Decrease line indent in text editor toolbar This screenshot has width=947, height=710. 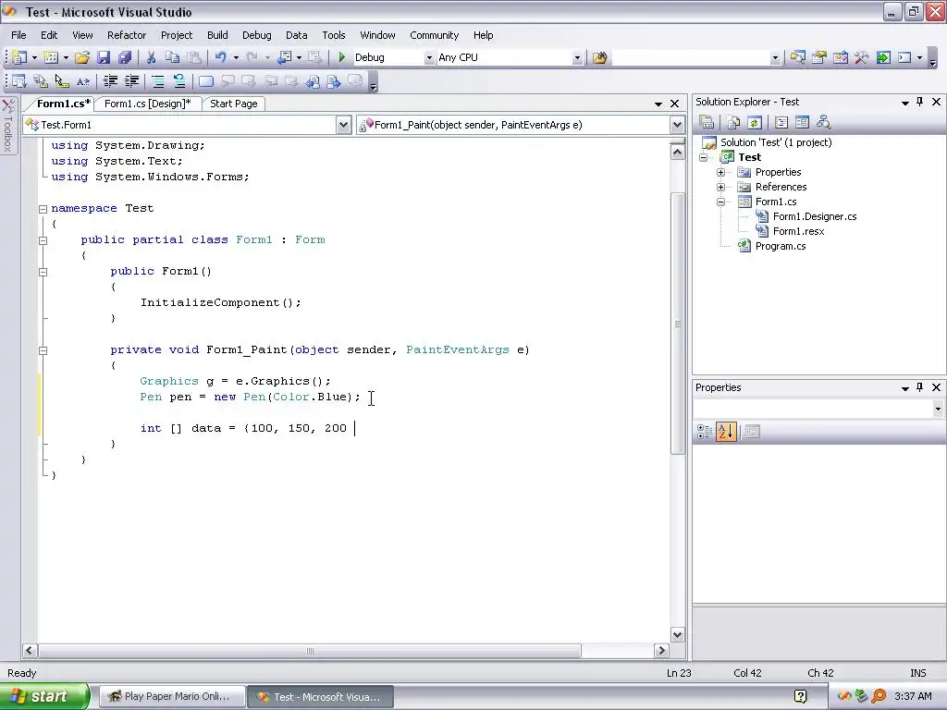pos(110,81)
